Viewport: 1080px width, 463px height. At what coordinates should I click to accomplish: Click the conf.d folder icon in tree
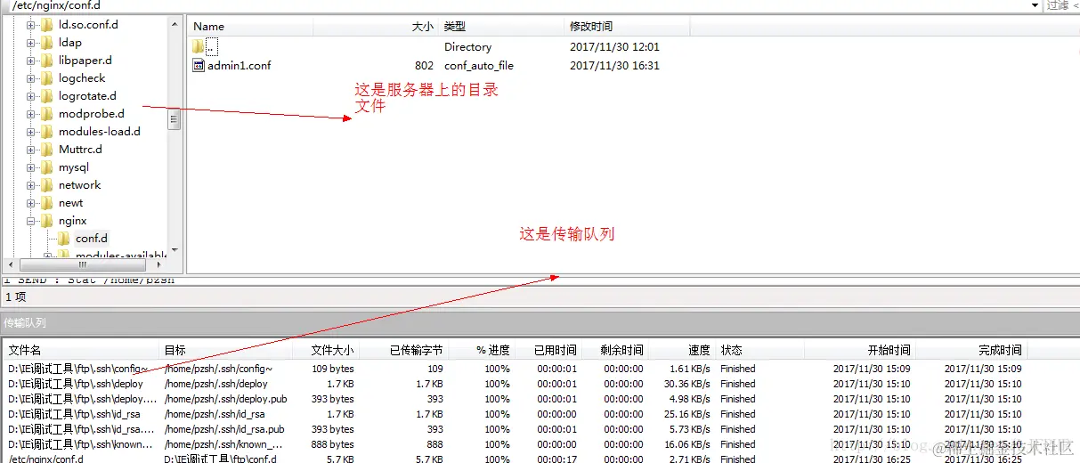coord(64,239)
